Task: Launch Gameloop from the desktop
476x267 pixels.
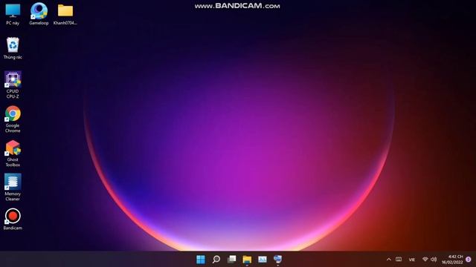Action: 39,14
